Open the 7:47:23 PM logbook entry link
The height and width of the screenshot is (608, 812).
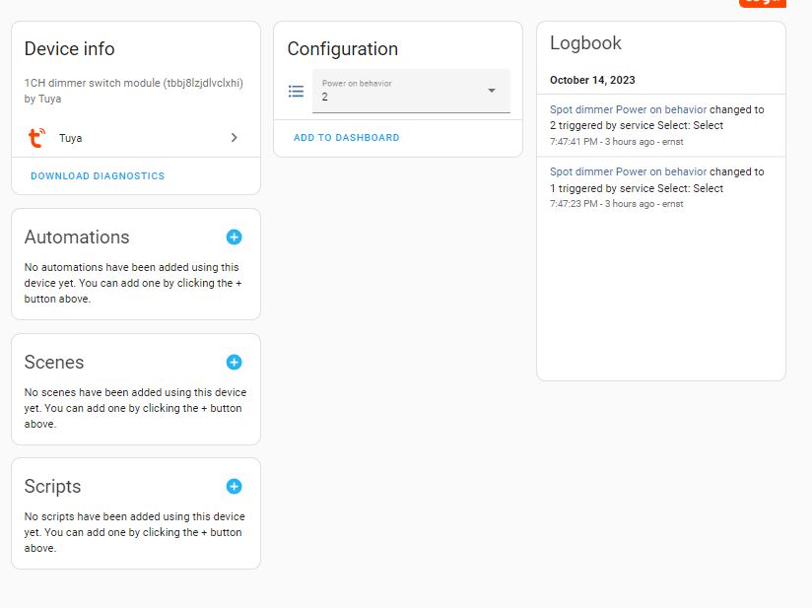tap(627, 171)
